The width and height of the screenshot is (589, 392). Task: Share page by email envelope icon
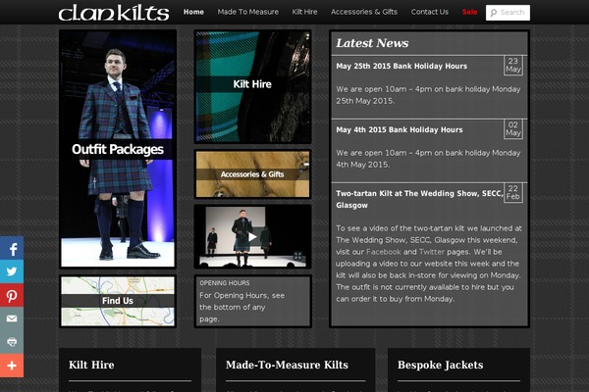[12, 318]
